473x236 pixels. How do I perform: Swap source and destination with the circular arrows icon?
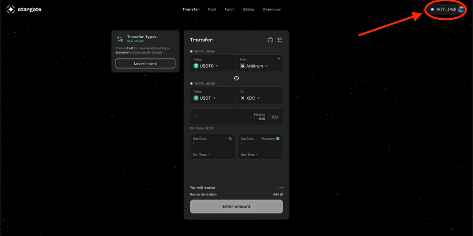point(236,78)
